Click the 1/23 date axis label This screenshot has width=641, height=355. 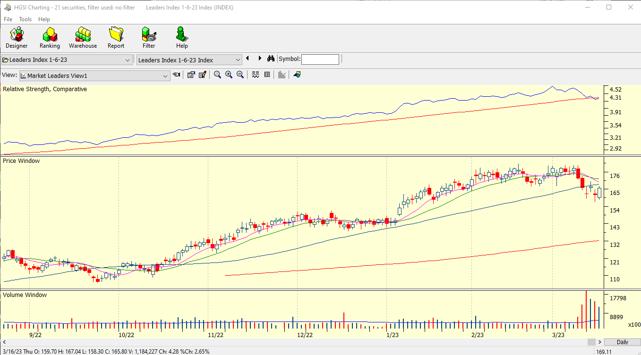click(393, 335)
